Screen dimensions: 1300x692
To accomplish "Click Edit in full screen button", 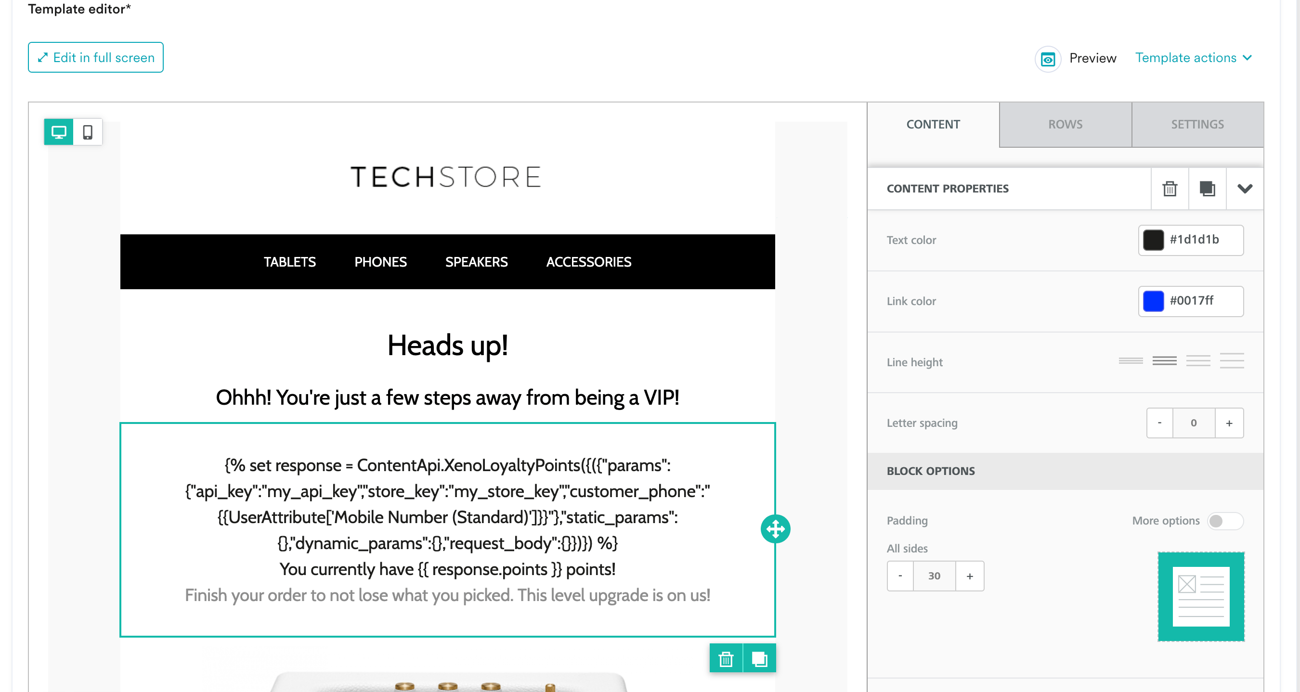I will coord(95,57).
